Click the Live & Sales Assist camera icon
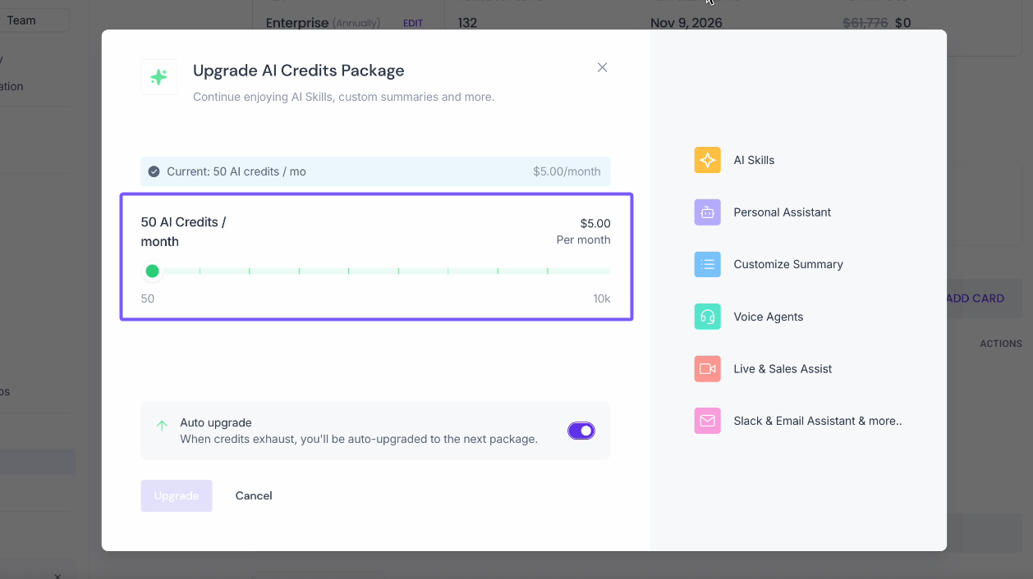1033x579 pixels. 707,369
